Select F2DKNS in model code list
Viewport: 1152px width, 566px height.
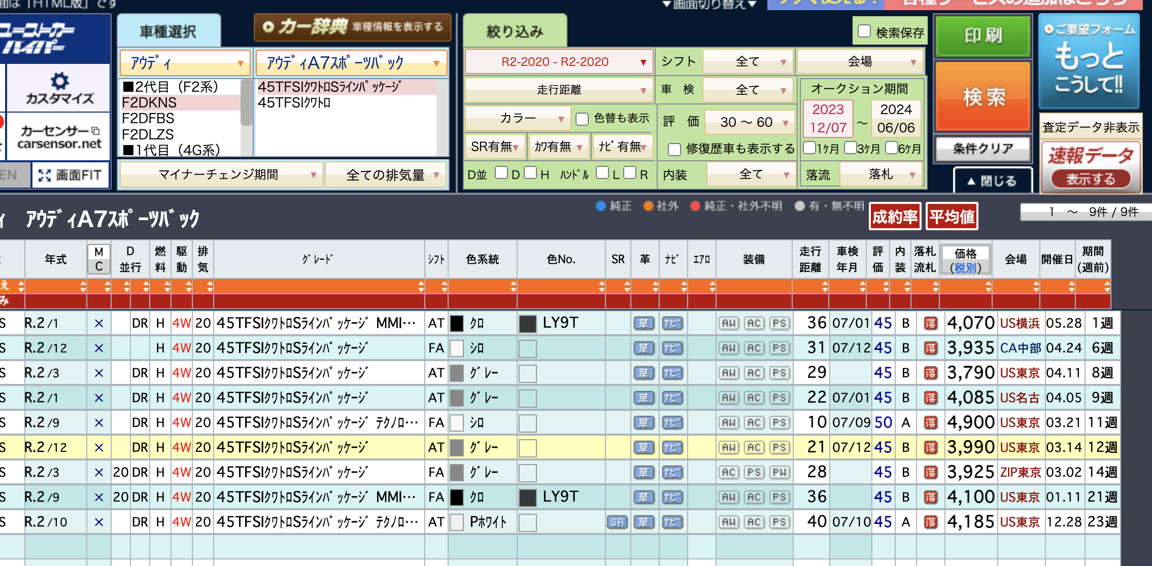point(180,102)
